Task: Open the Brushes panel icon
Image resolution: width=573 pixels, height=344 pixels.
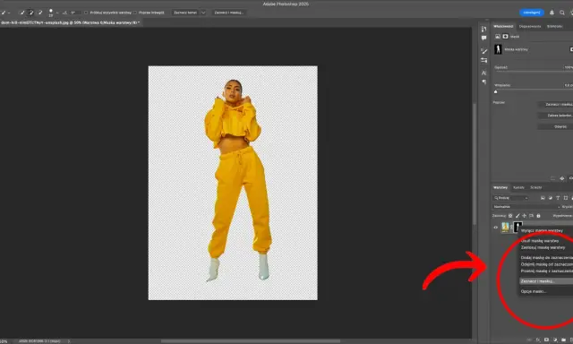Action: tap(483, 51)
